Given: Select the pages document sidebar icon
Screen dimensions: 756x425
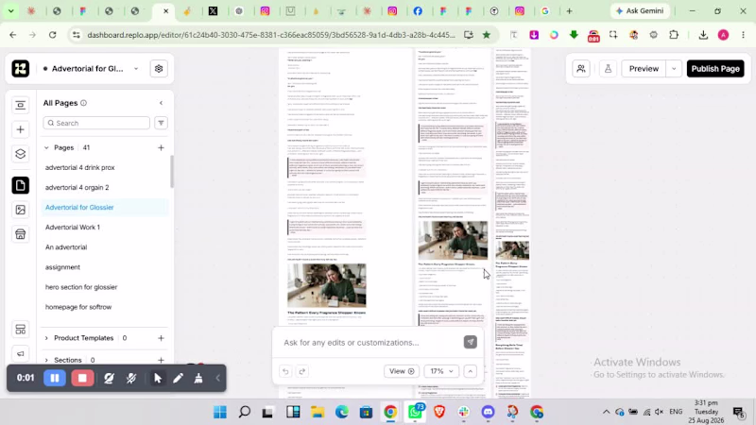Looking at the screenshot, I should [20, 185].
